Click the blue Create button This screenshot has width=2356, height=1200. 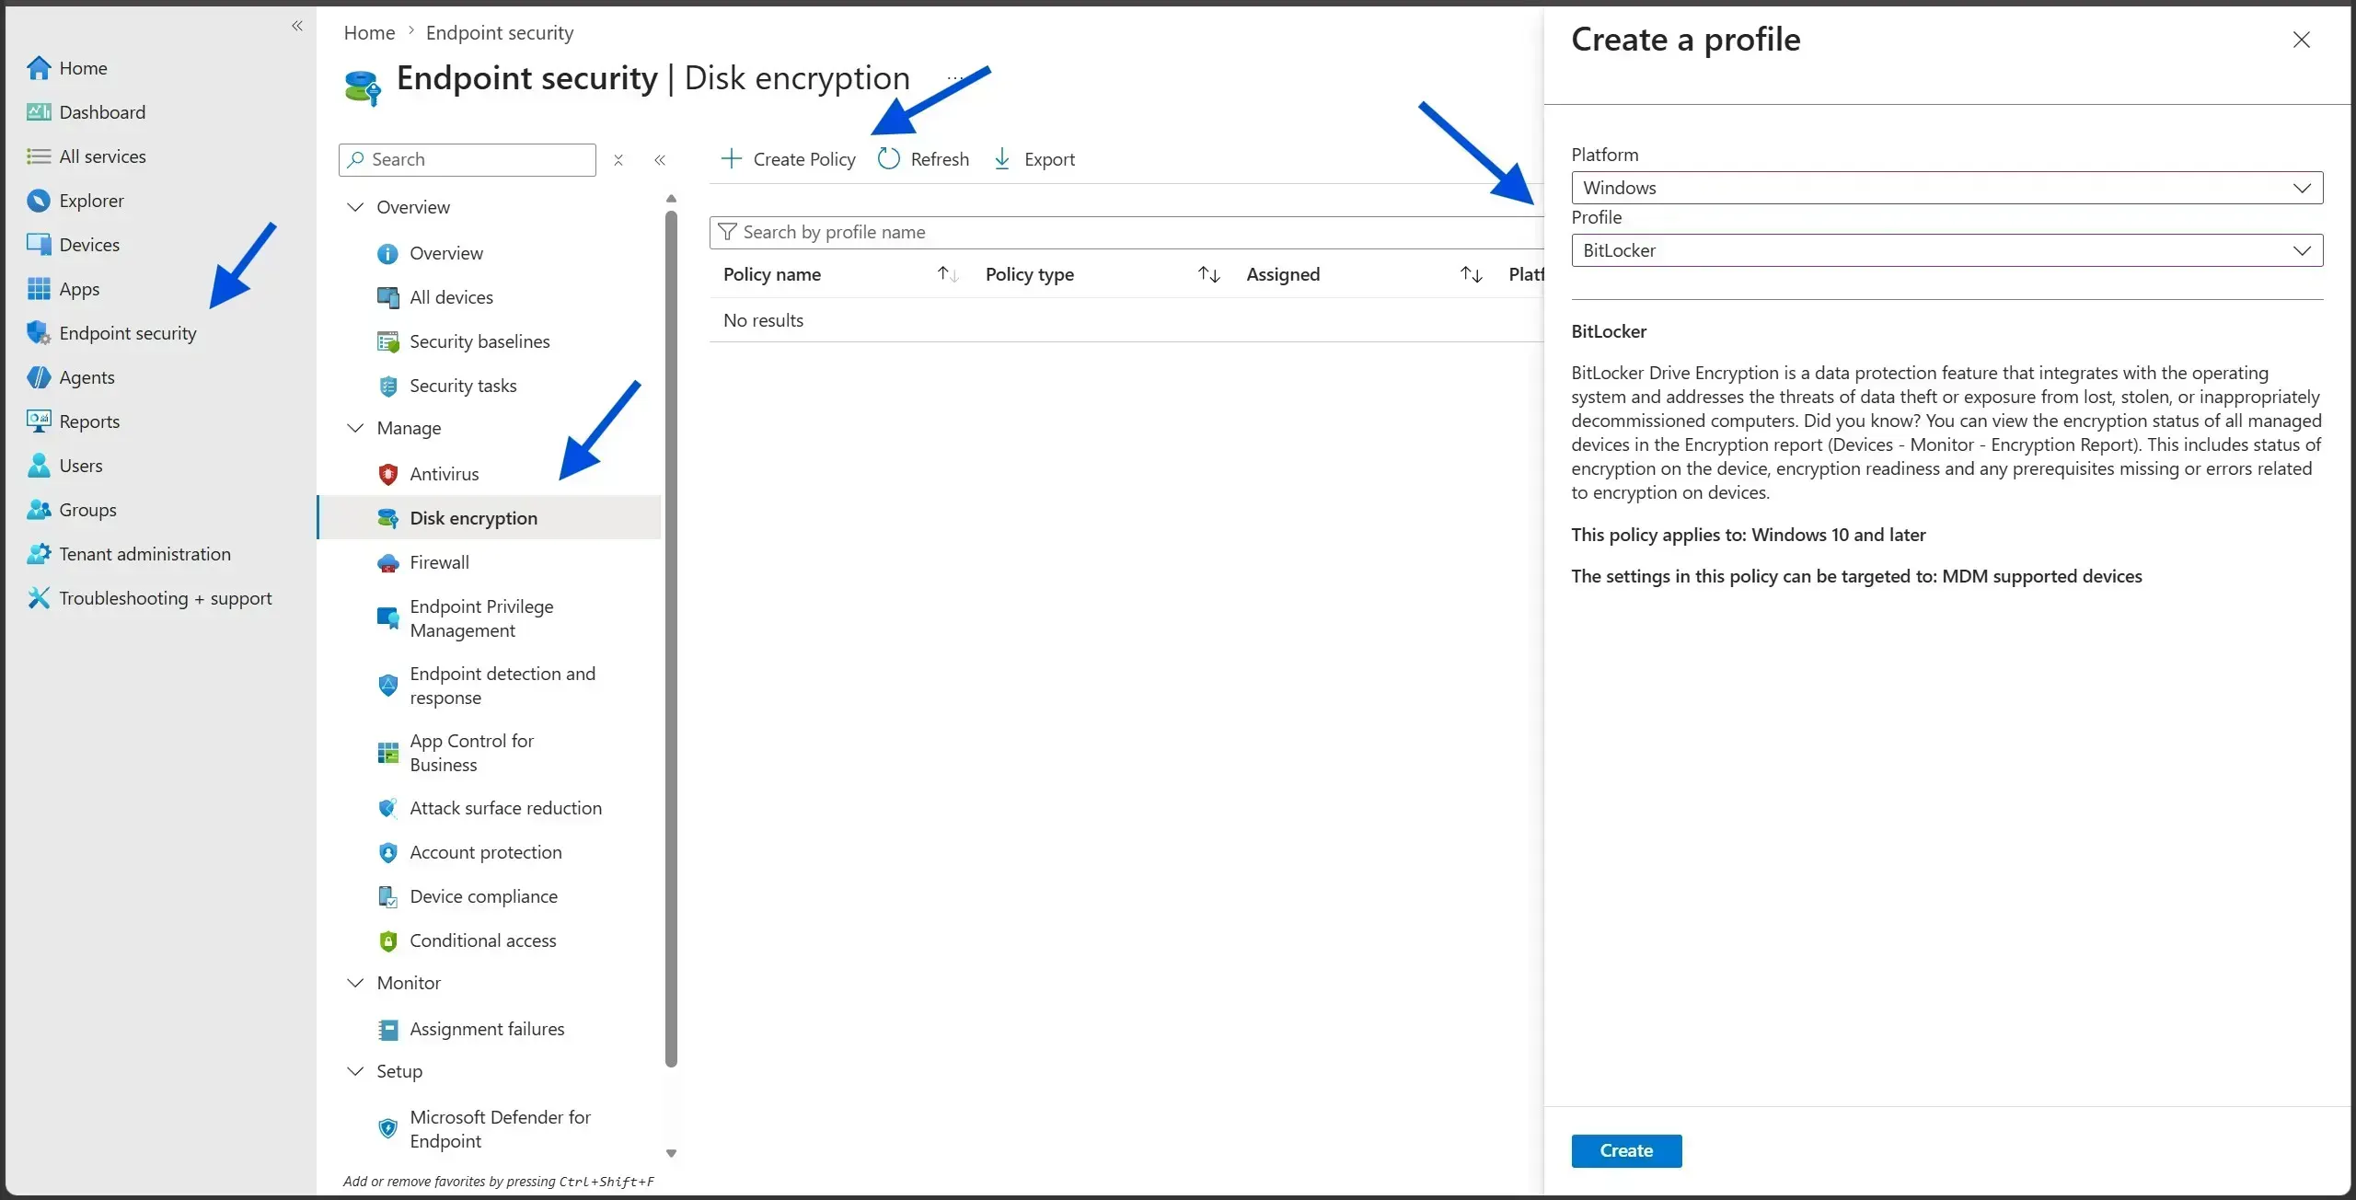pyautogui.click(x=1626, y=1150)
